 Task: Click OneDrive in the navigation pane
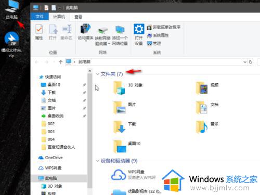[x=50, y=158]
